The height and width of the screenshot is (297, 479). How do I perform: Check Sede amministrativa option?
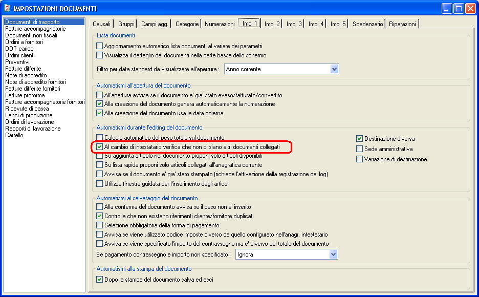[x=360, y=149]
